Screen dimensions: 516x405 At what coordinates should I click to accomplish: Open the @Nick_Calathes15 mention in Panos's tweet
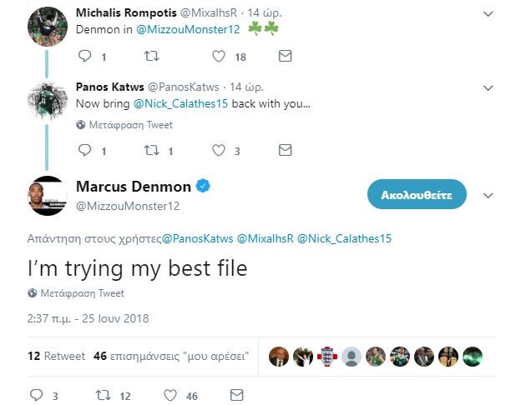[x=180, y=106]
